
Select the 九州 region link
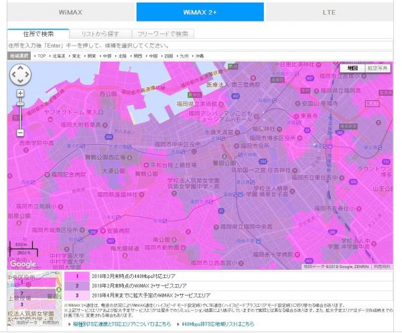pos(184,56)
